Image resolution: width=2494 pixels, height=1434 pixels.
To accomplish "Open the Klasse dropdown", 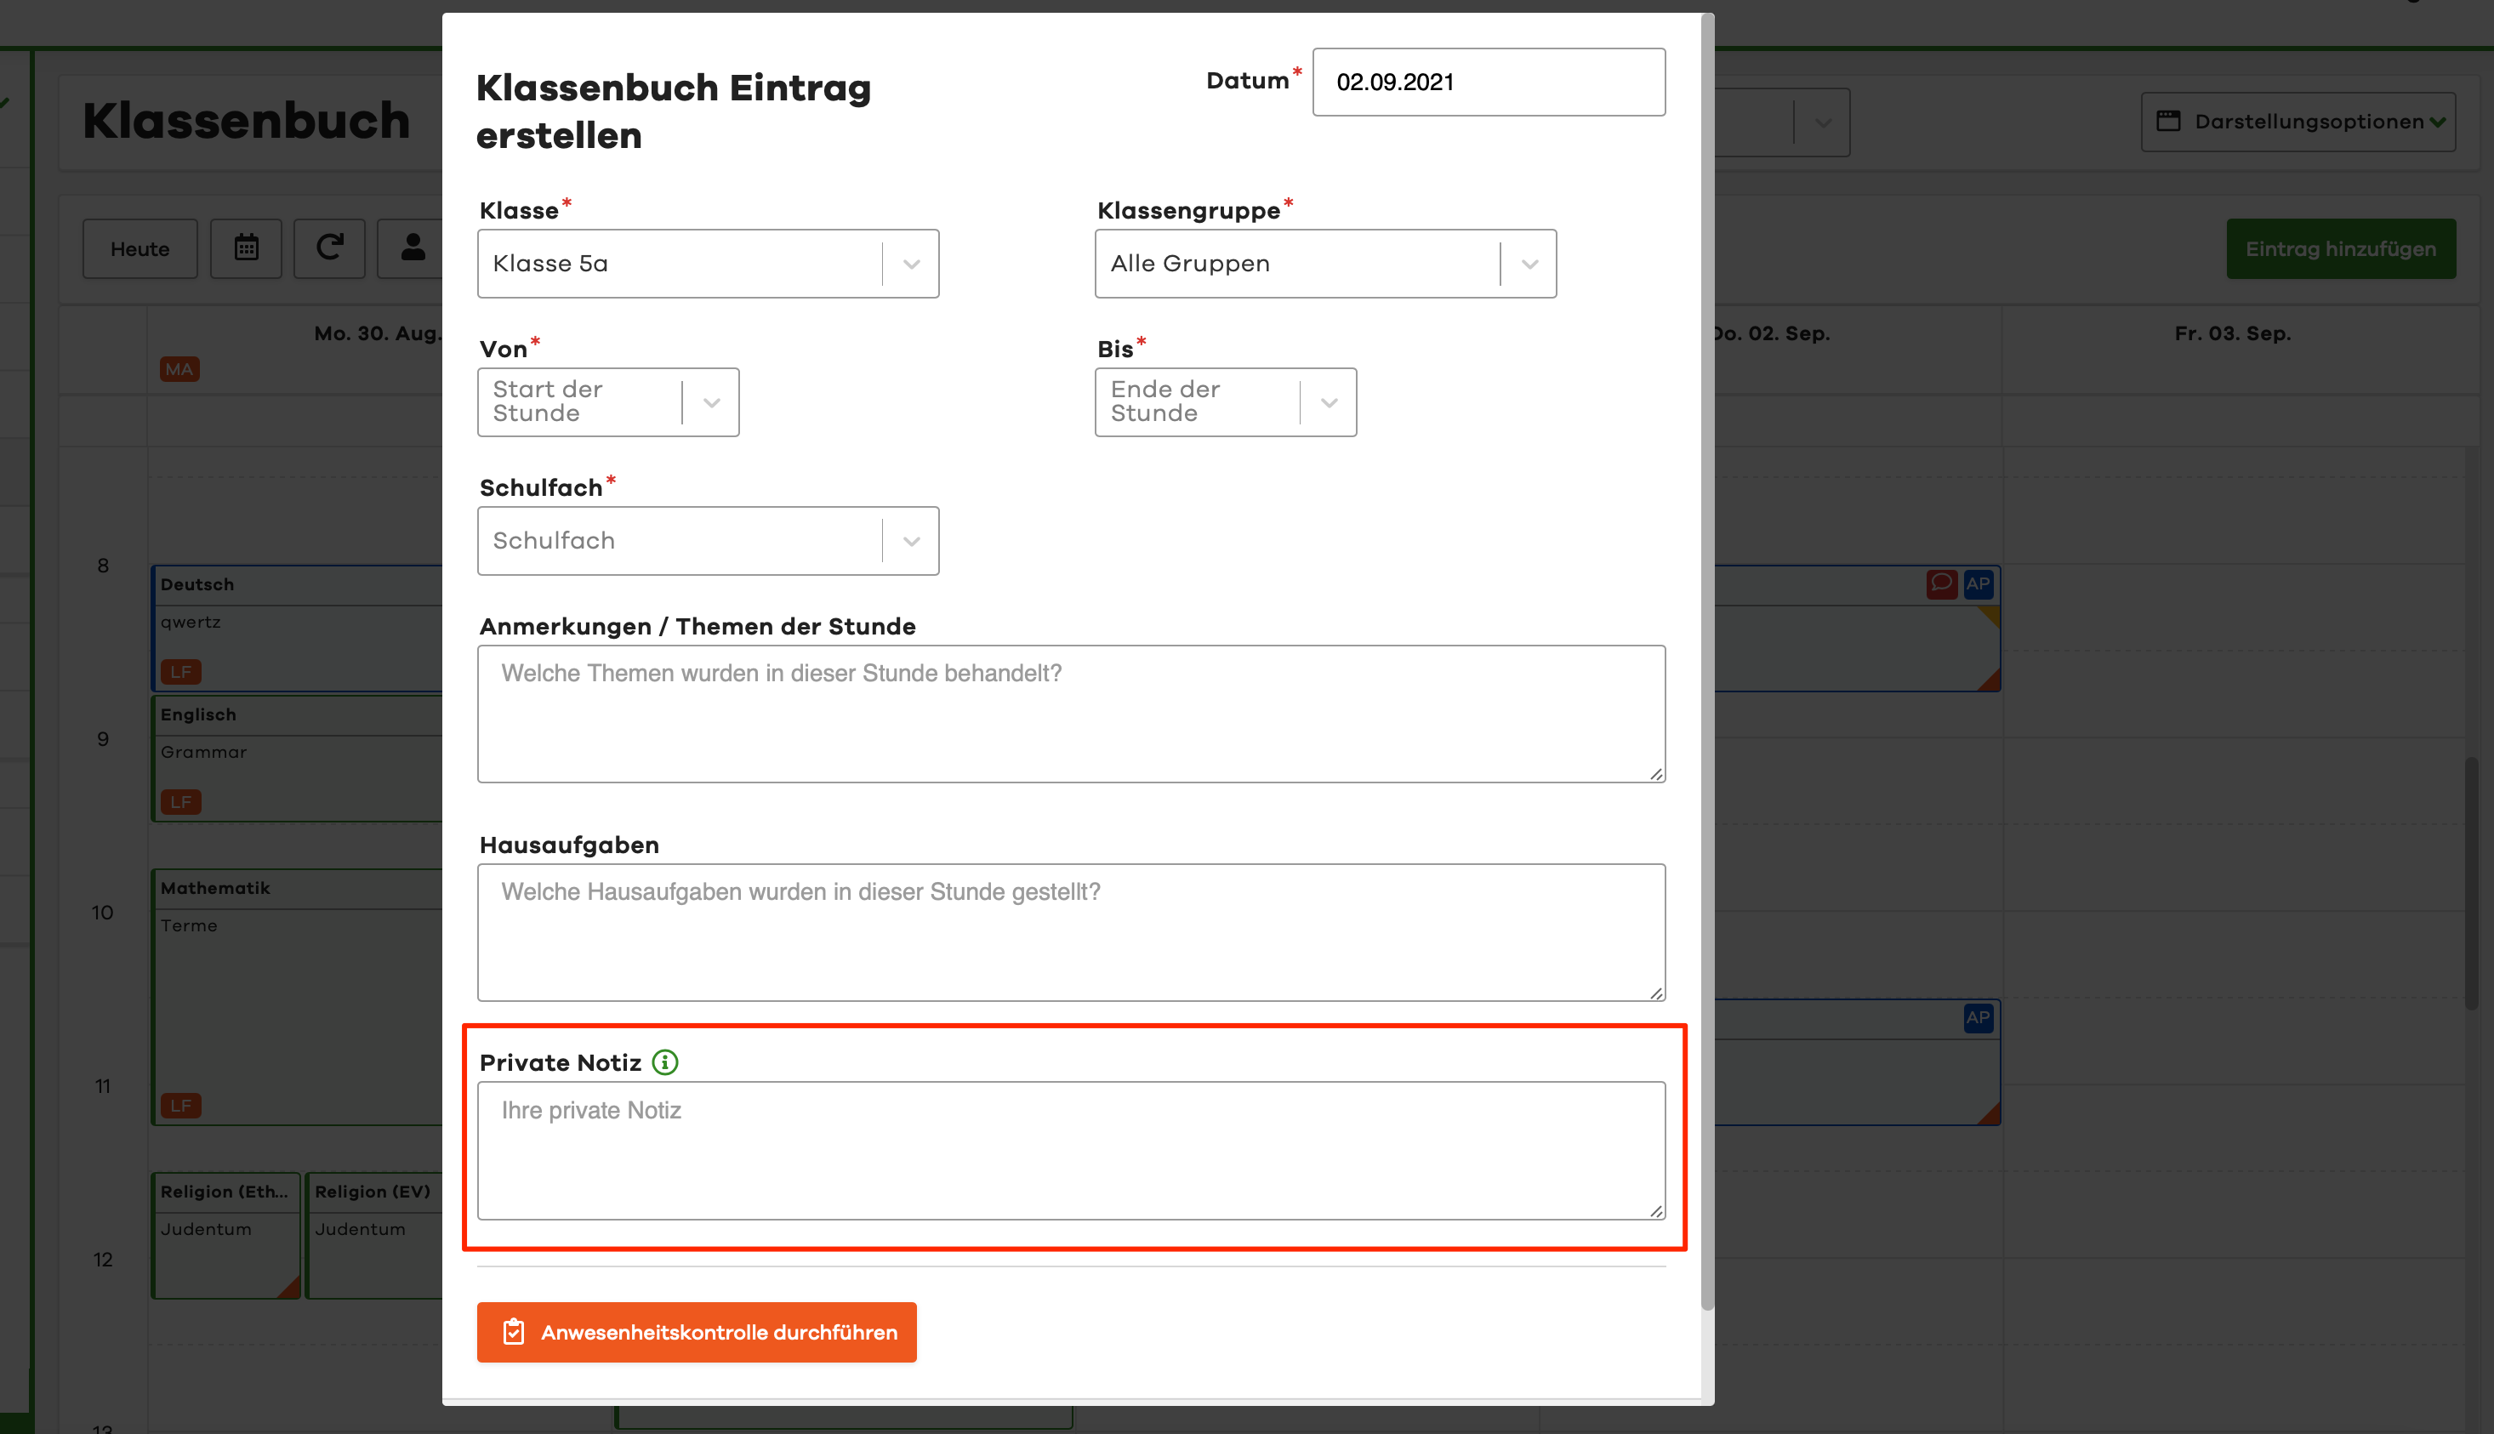I will [707, 264].
